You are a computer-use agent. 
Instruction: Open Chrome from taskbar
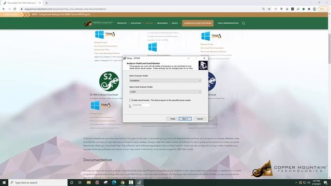click(x=123, y=182)
